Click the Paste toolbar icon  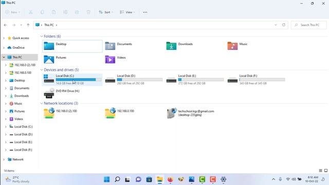click(53, 12)
